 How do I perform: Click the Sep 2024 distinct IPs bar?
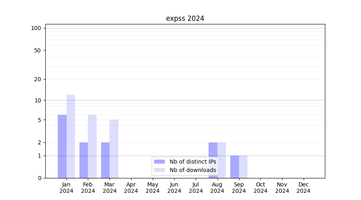pyautogui.click(x=234, y=167)
